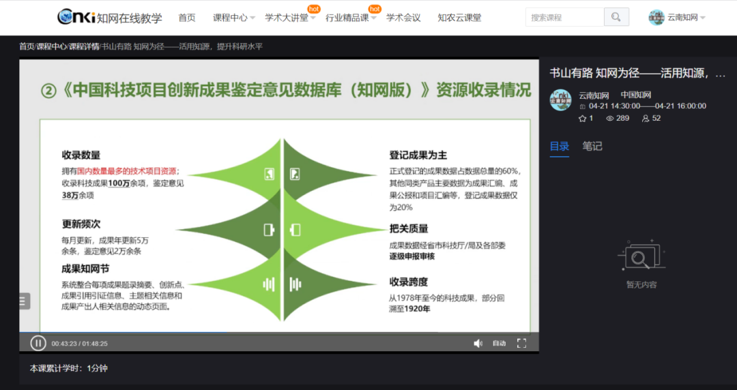The width and height of the screenshot is (737, 390).
Task: Click the search magnifier button
Action: pyautogui.click(x=616, y=17)
